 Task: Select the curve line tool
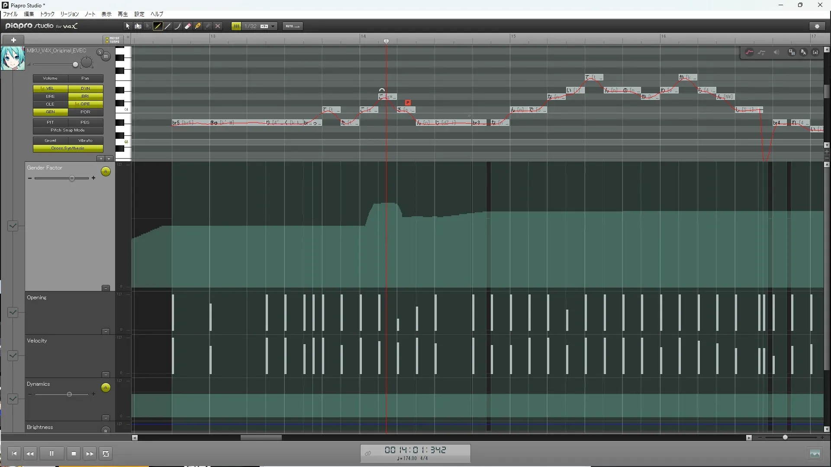coord(177,26)
